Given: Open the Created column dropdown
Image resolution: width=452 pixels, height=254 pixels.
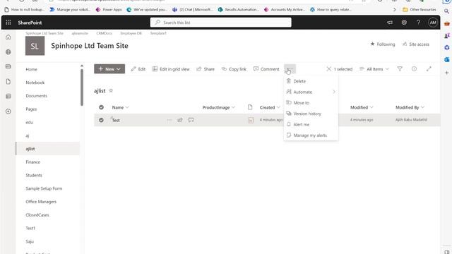Looking at the screenshot, I should [278, 107].
